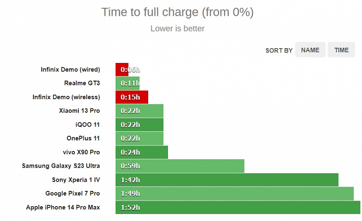Select the Samsung Galaxy S23 Ultra bar

tap(180, 166)
